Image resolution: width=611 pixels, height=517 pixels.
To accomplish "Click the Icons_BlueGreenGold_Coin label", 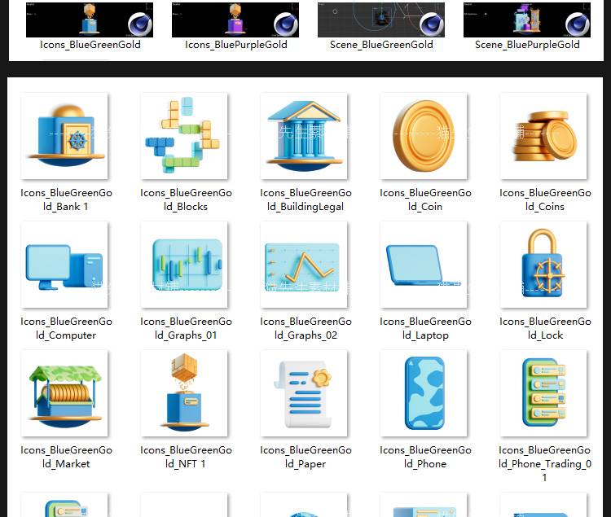I will click(425, 199).
